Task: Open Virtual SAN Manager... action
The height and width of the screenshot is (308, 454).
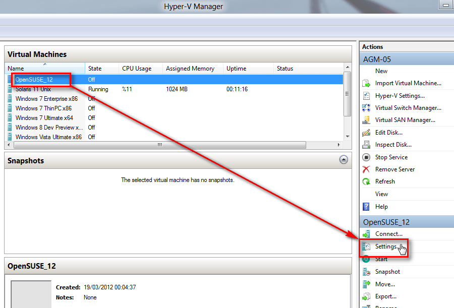Action: tap(405, 120)
